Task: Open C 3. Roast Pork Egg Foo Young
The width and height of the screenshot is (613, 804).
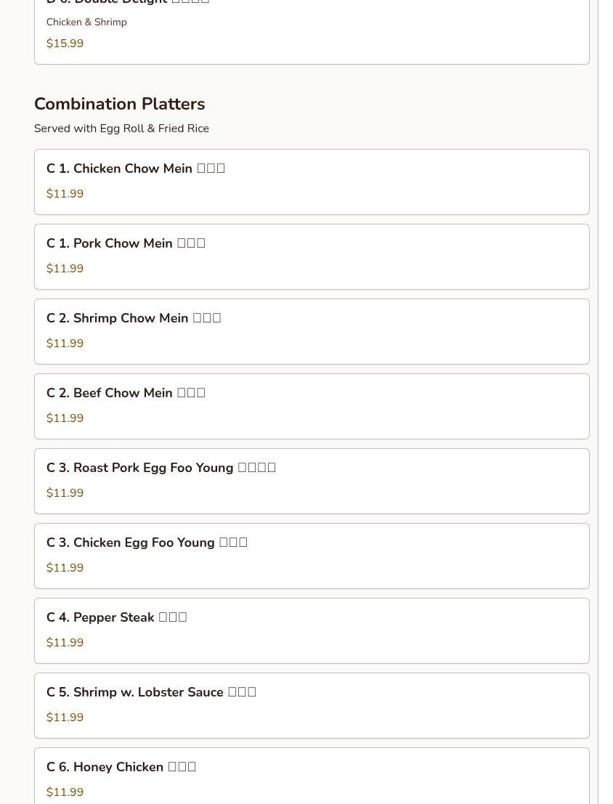Action: 312,482
